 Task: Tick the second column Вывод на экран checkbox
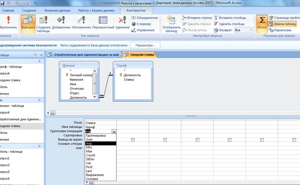133,140
